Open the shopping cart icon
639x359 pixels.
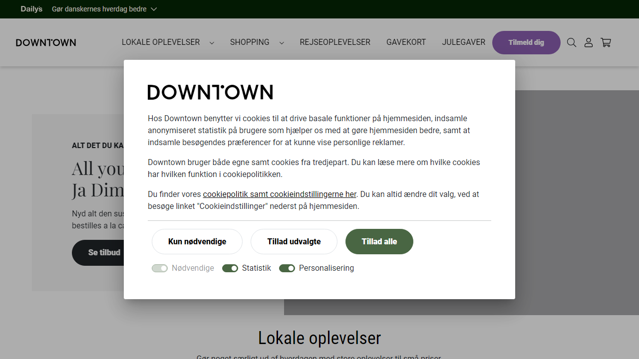tap(606, 42)
